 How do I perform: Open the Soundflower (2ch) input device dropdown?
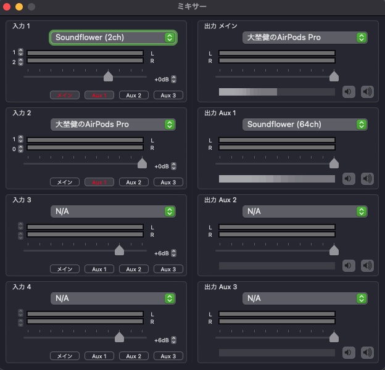(114, 38)
